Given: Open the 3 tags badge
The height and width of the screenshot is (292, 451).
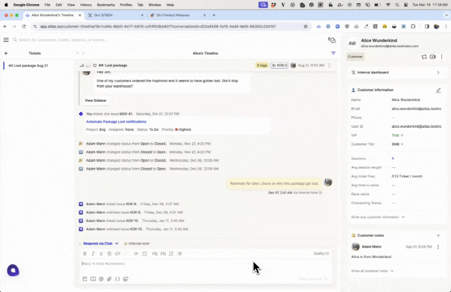Looking at the screenshot, I should [261, 65].
